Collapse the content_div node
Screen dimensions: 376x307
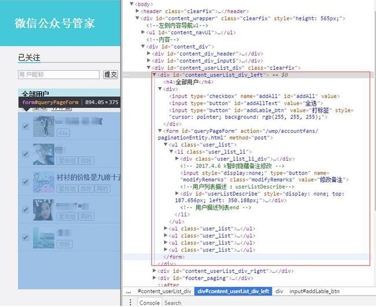143,46
